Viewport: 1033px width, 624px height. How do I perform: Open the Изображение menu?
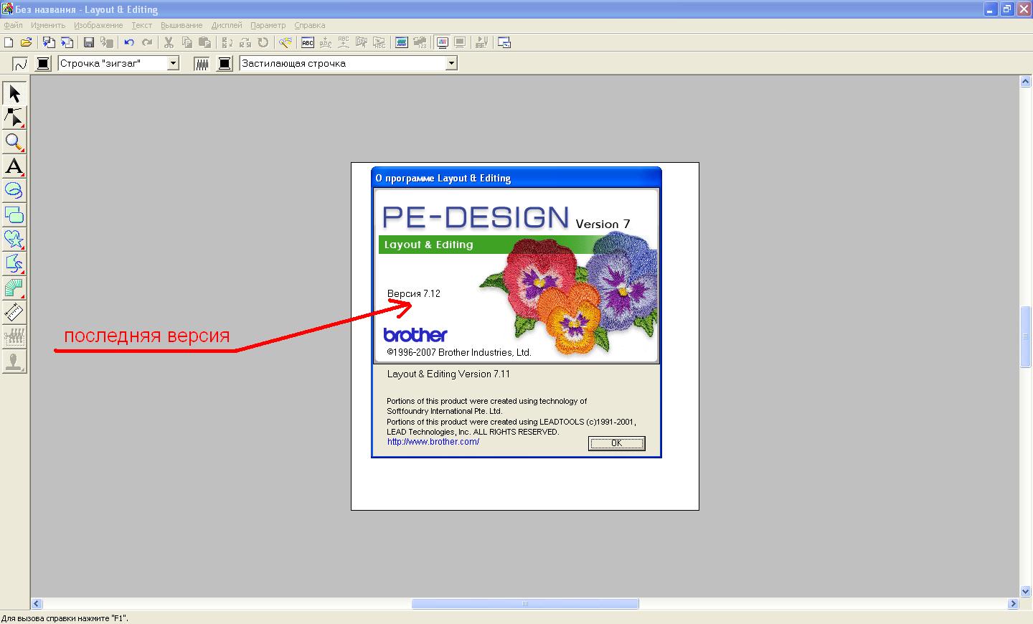click(x=98, y=25)
